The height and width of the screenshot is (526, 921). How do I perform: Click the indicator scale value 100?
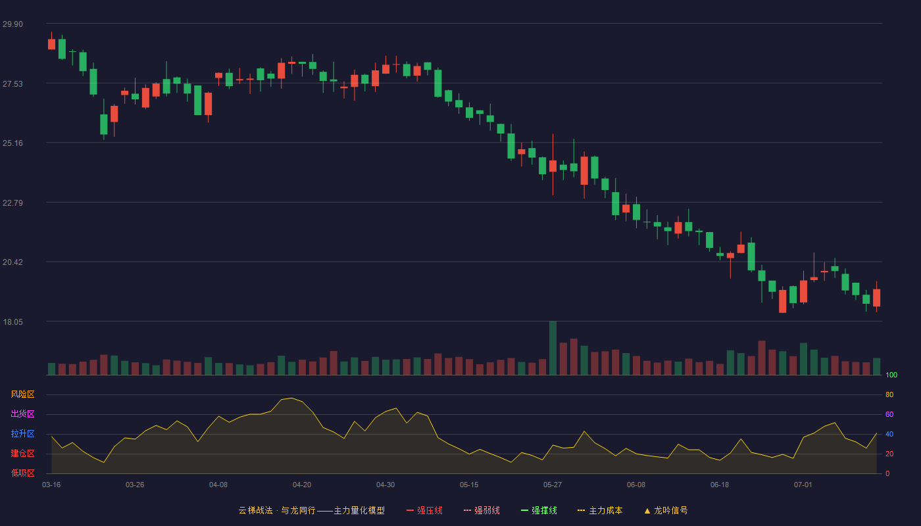[891, 375]
